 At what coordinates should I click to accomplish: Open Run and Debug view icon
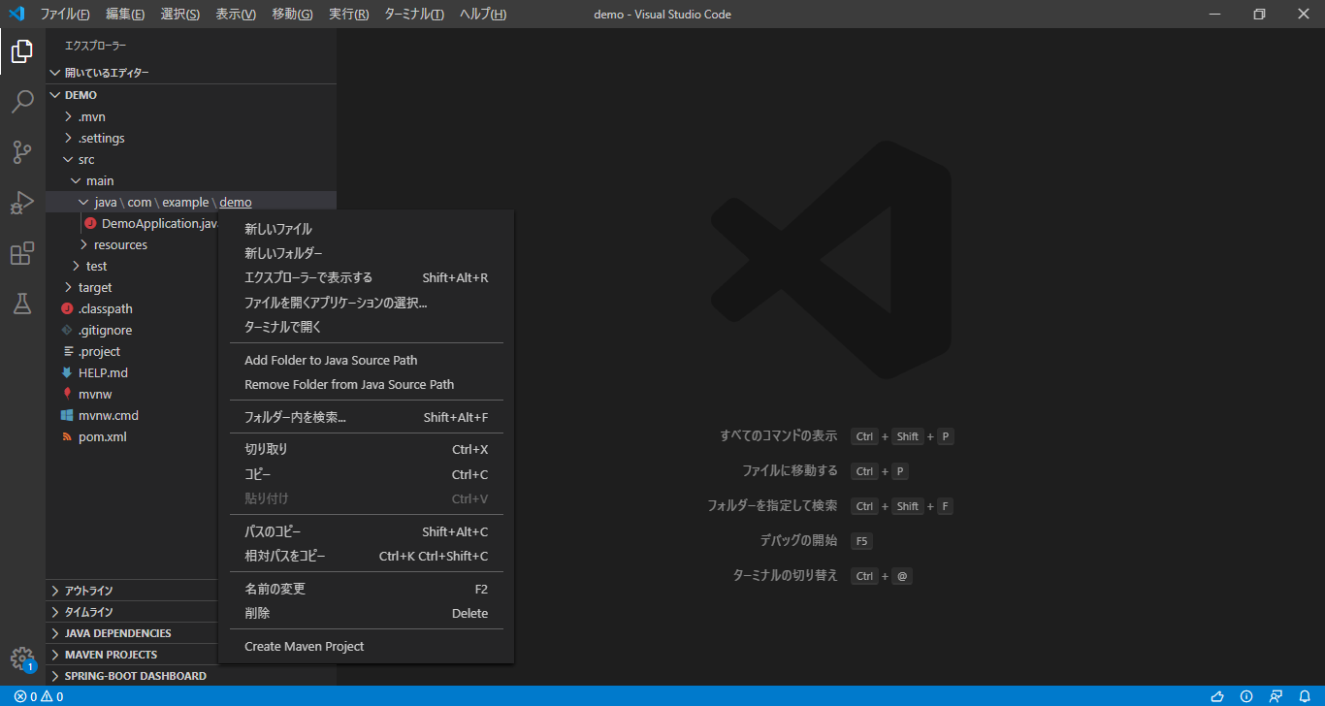[22, 203]
